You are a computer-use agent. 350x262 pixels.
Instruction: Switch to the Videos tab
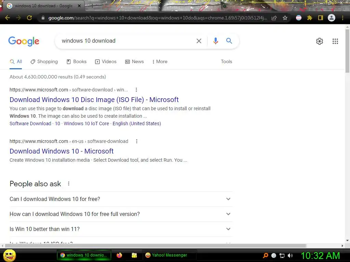[x=106, y=61]
